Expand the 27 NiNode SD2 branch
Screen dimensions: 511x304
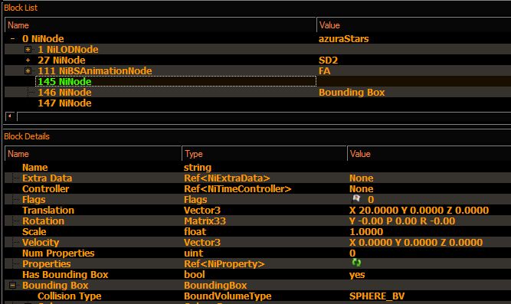28,60
